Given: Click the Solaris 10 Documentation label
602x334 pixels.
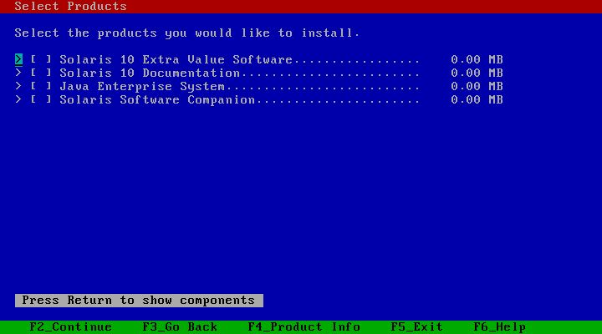Looking at the screenshot, I should pos(150,73).
